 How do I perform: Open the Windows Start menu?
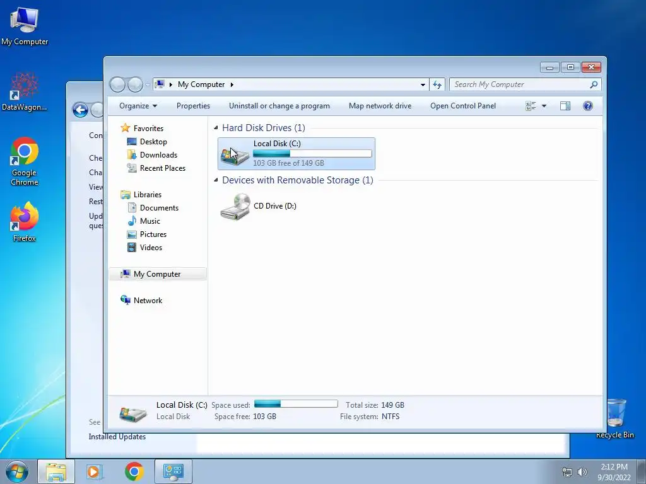point(17,471)
